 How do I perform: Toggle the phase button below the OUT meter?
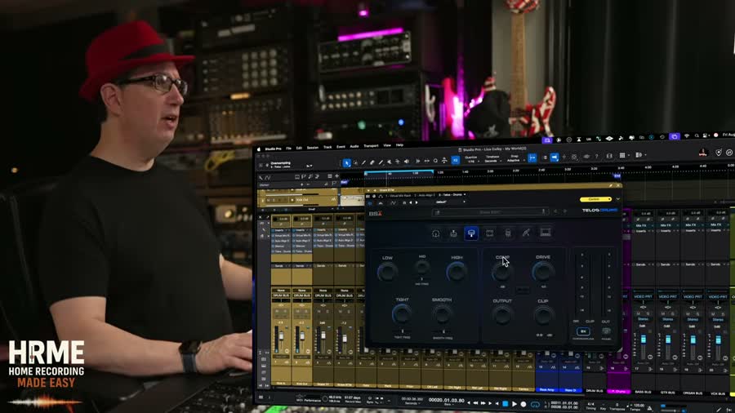tap(606, 331)
